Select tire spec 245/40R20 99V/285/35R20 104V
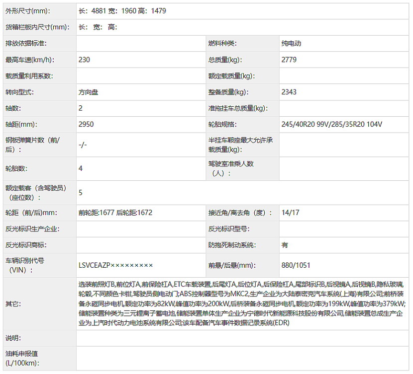This screenshot has width=413, height=374. (331, 124)
